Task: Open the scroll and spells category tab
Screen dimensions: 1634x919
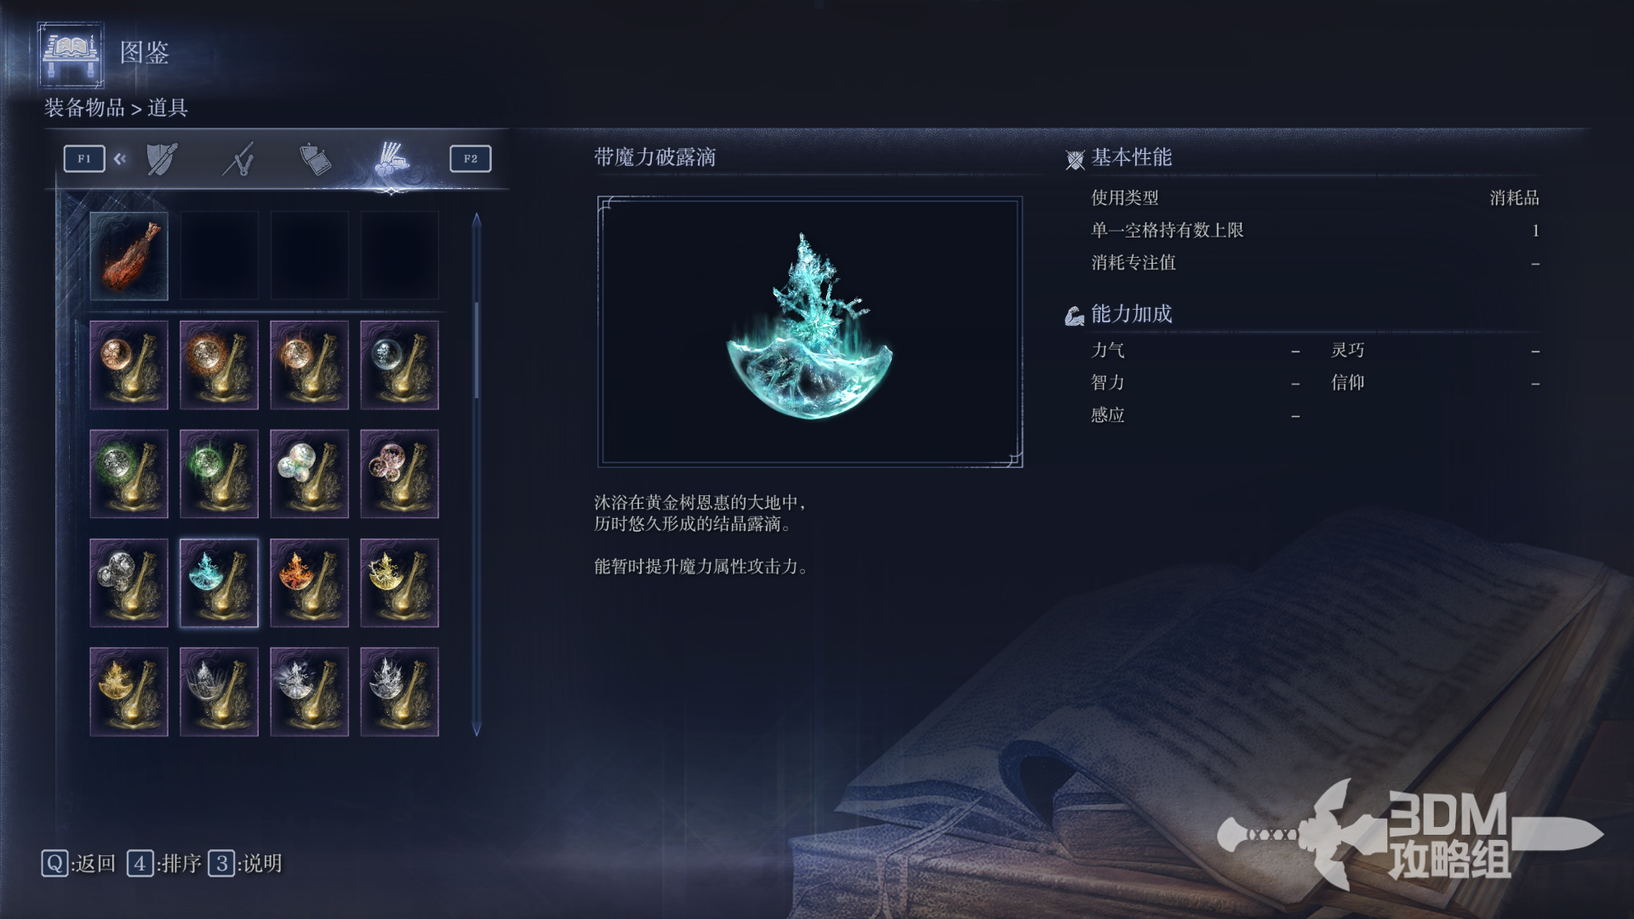Action: point(315,159)
